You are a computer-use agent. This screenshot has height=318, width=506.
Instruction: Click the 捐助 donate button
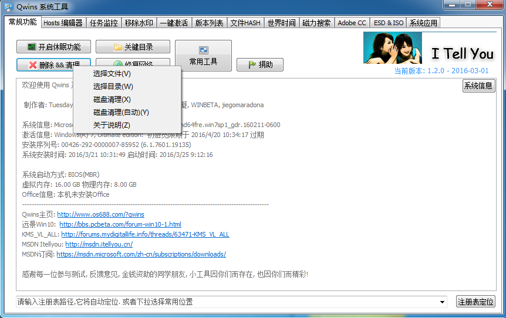point(260,64)
